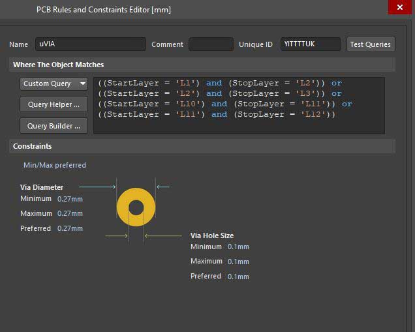Screen dimensions: 415x332
Task: Close the PCB Rules editor window
Action: 399,7
